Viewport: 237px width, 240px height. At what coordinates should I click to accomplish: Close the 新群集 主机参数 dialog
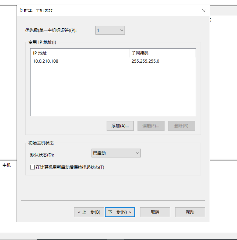click(204, 11)
